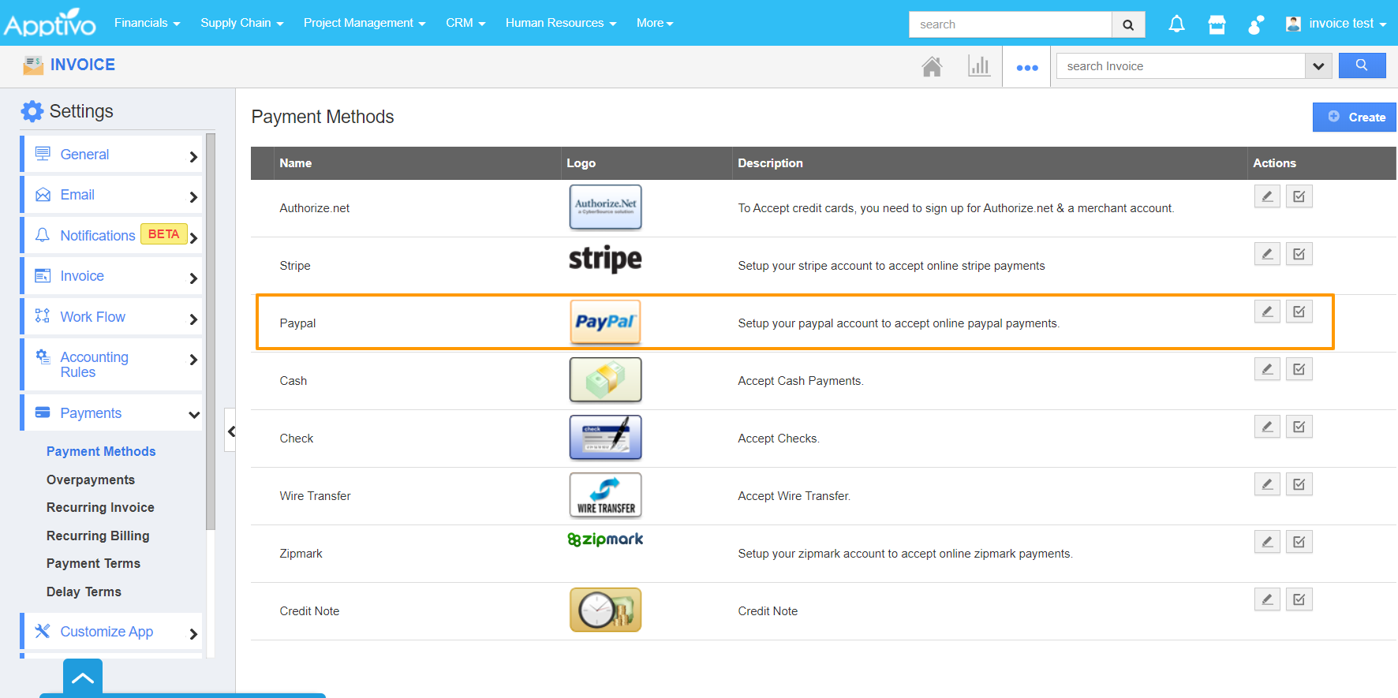Image resolution: width=1398 pixels, height=698 pixels.
Task: Go to Invoice home icon
Action: pos(932,66)
